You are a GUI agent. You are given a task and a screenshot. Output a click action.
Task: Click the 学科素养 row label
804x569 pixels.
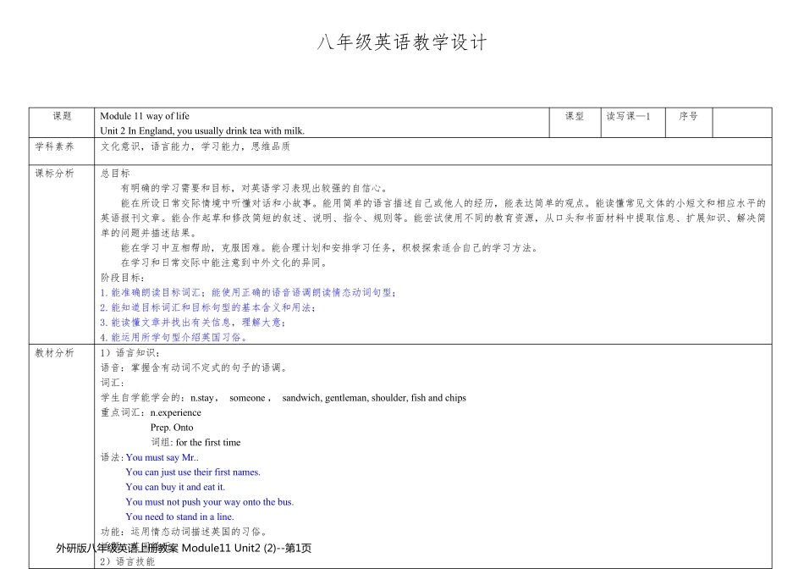(x=54, y=146)
